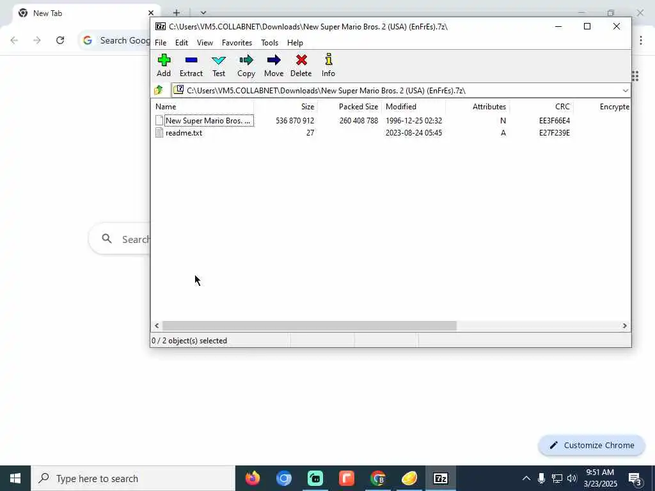Select the readme.txt file row
Image resolution: width=655 pixels, height=491 pixels.
pos(184,133)
